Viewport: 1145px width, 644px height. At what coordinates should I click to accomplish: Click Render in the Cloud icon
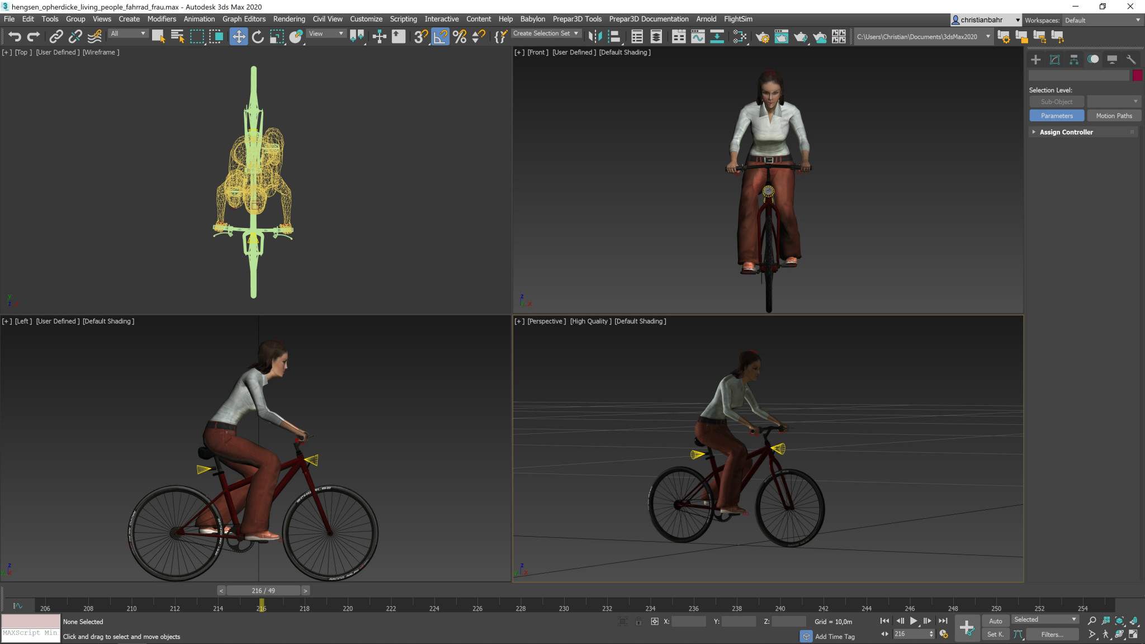(x=820, y=37)
